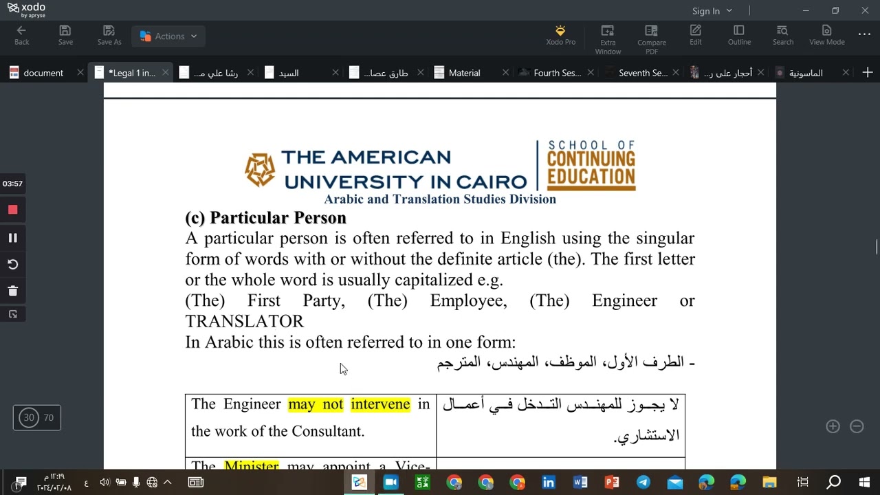Open Mail app from taskbar
The height and width of the screenshot is (495, 880).
[x=674, y=482]
